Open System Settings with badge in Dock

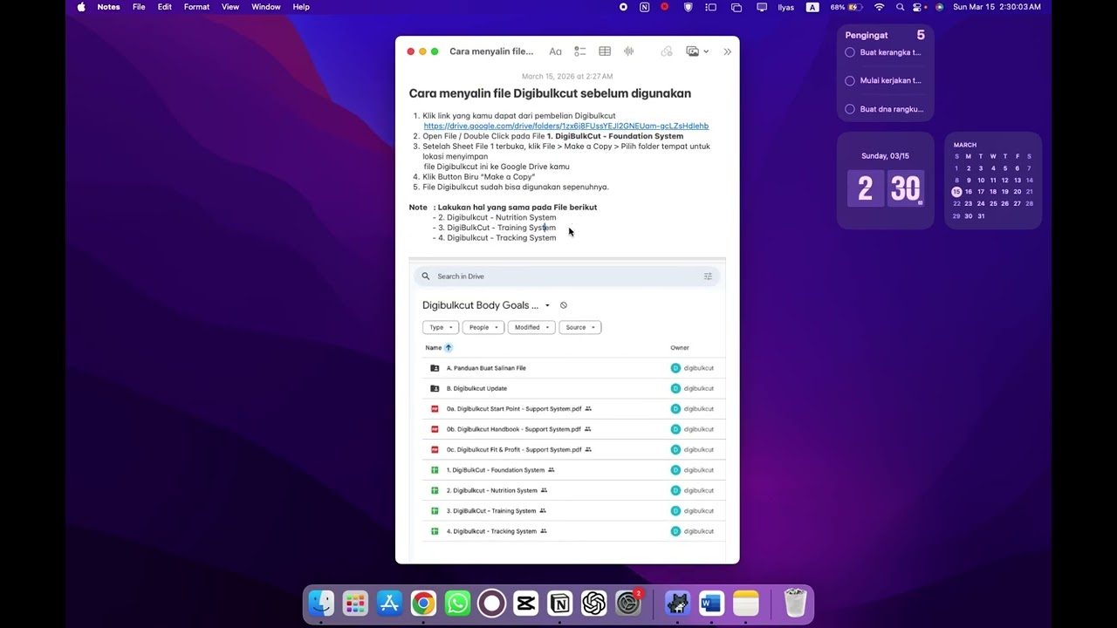pos(628,603)
